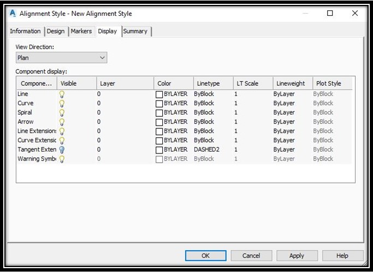Select the Curve component name
The image size is (373, 272).
pos(26,103)
